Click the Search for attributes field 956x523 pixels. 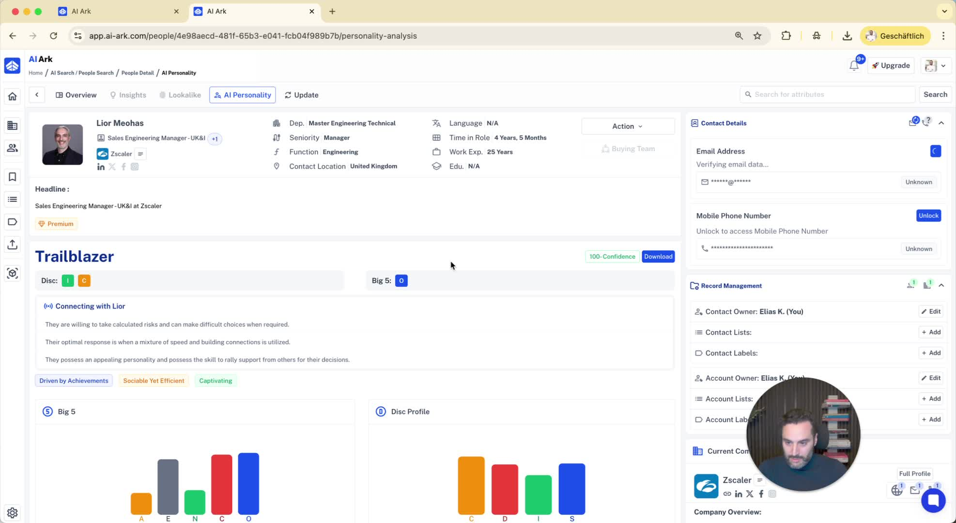coord(827,94)
